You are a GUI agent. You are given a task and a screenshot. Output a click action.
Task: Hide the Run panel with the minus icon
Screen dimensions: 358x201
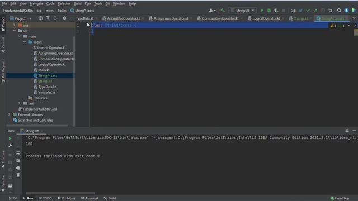coord(354,131)
